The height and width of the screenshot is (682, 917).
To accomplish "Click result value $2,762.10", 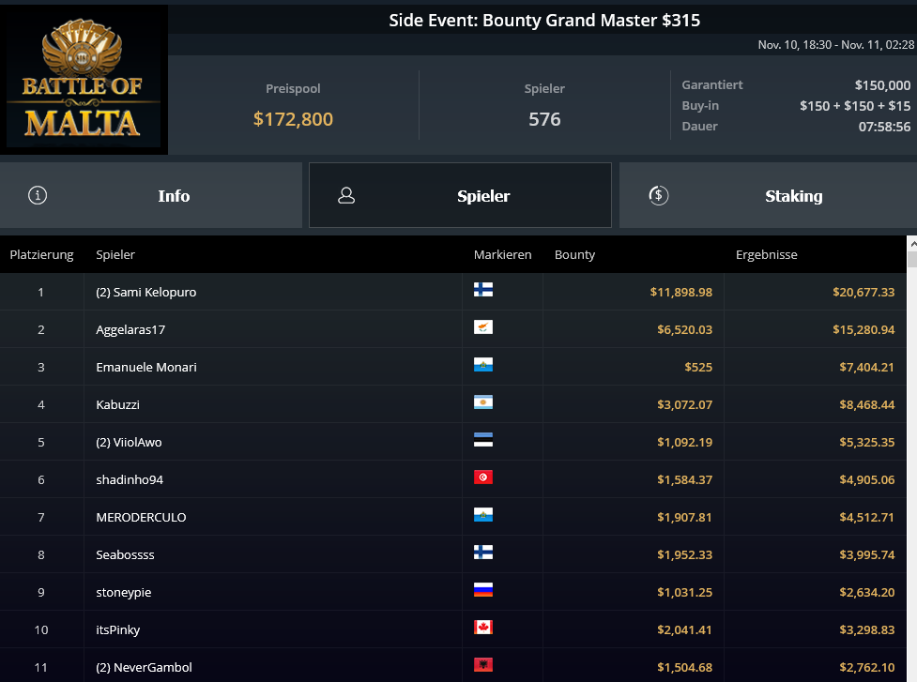I will pos(866,667).
